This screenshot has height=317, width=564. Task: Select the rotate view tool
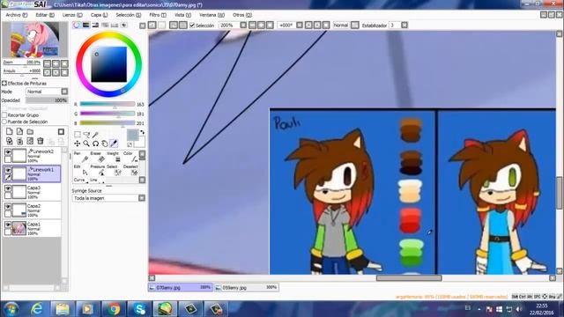[95, 144]
